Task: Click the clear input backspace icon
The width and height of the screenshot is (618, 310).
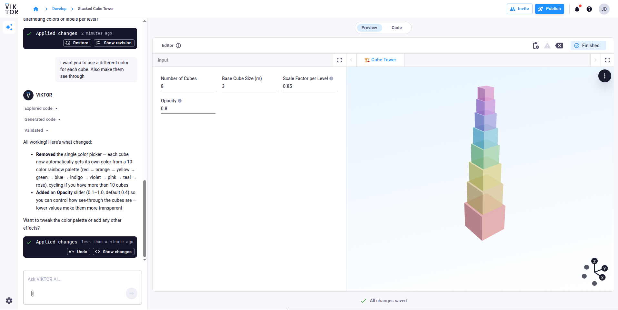Action: coord(559,46)
